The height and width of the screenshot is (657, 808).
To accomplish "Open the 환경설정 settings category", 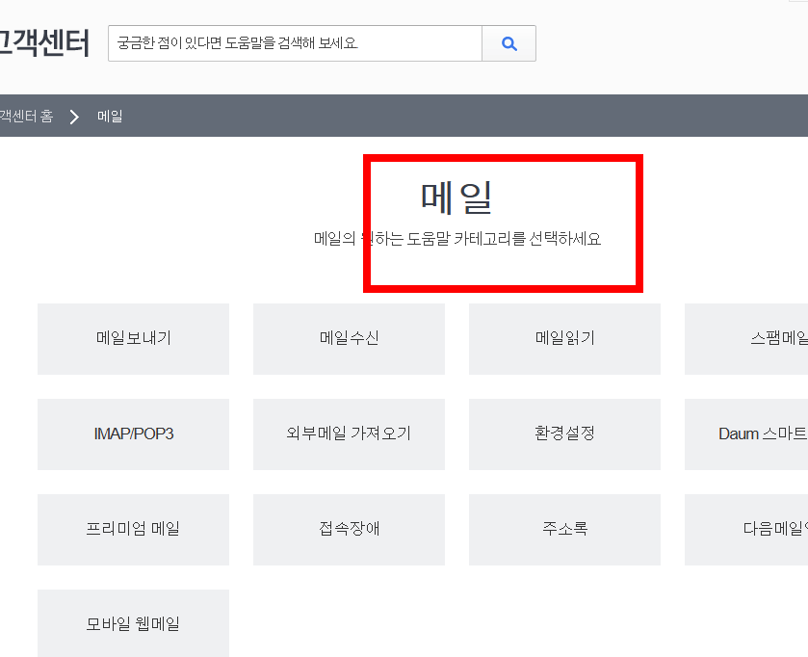I will click(564, 434).
